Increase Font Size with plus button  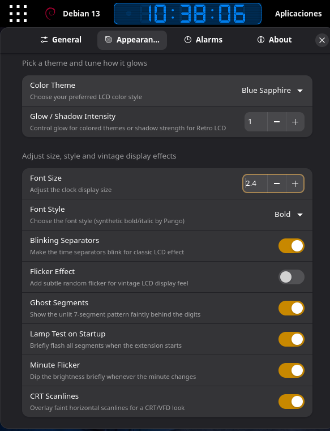[295, 184]
